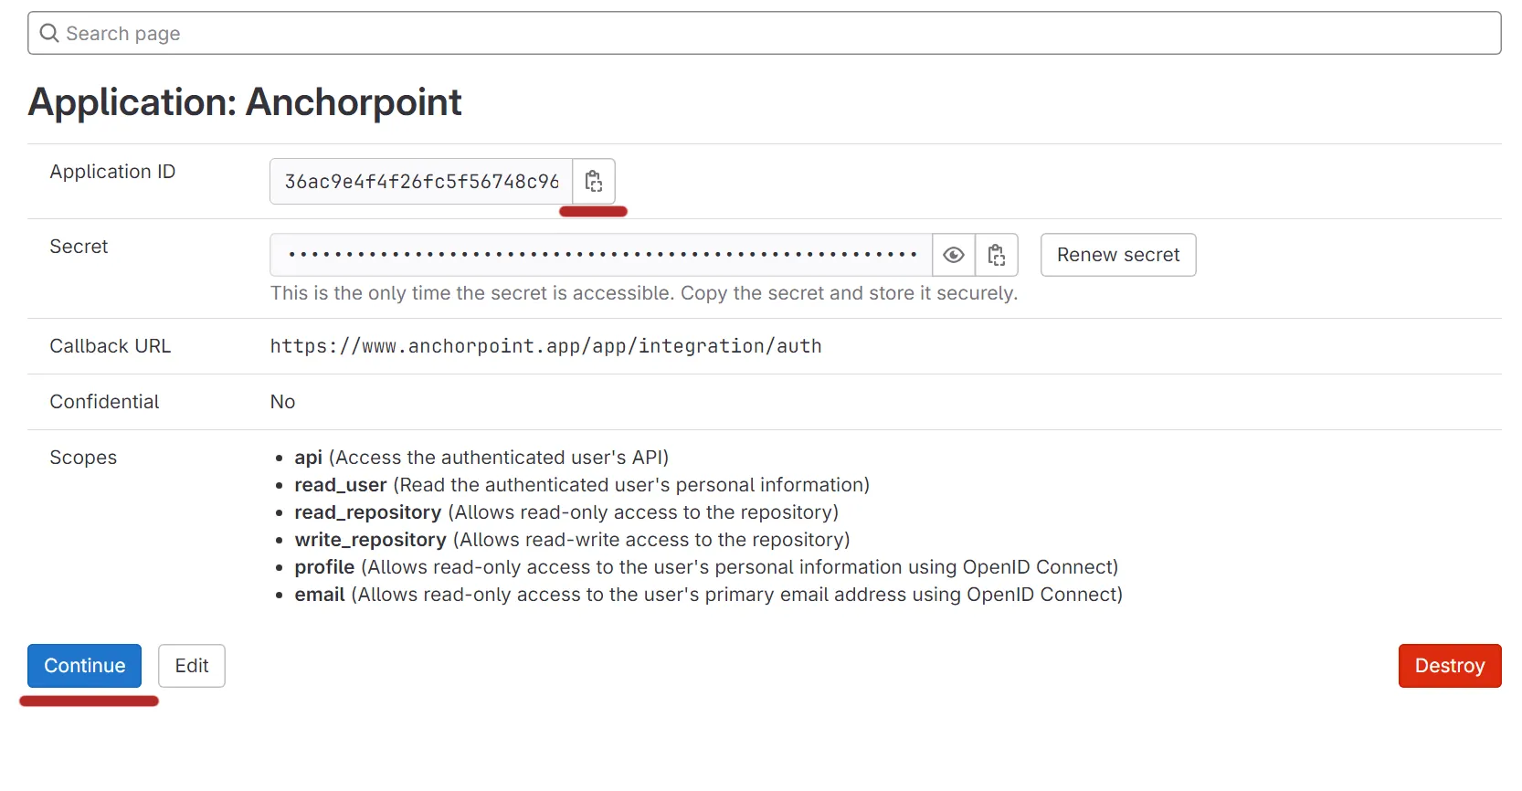Focus the Search page field
Screen dimensions: 1522x791
click(x=765, y=34)
